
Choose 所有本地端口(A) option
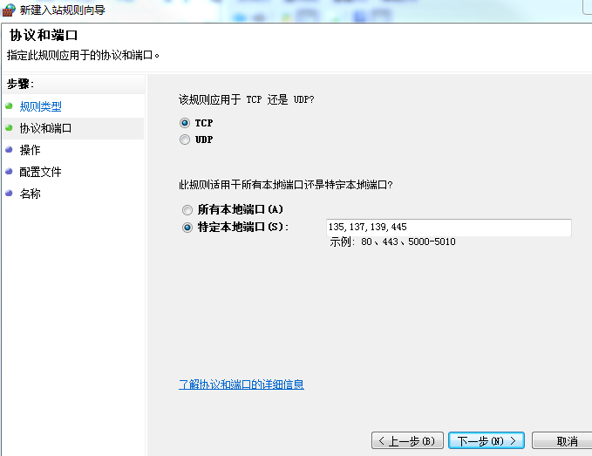point(187,210)
